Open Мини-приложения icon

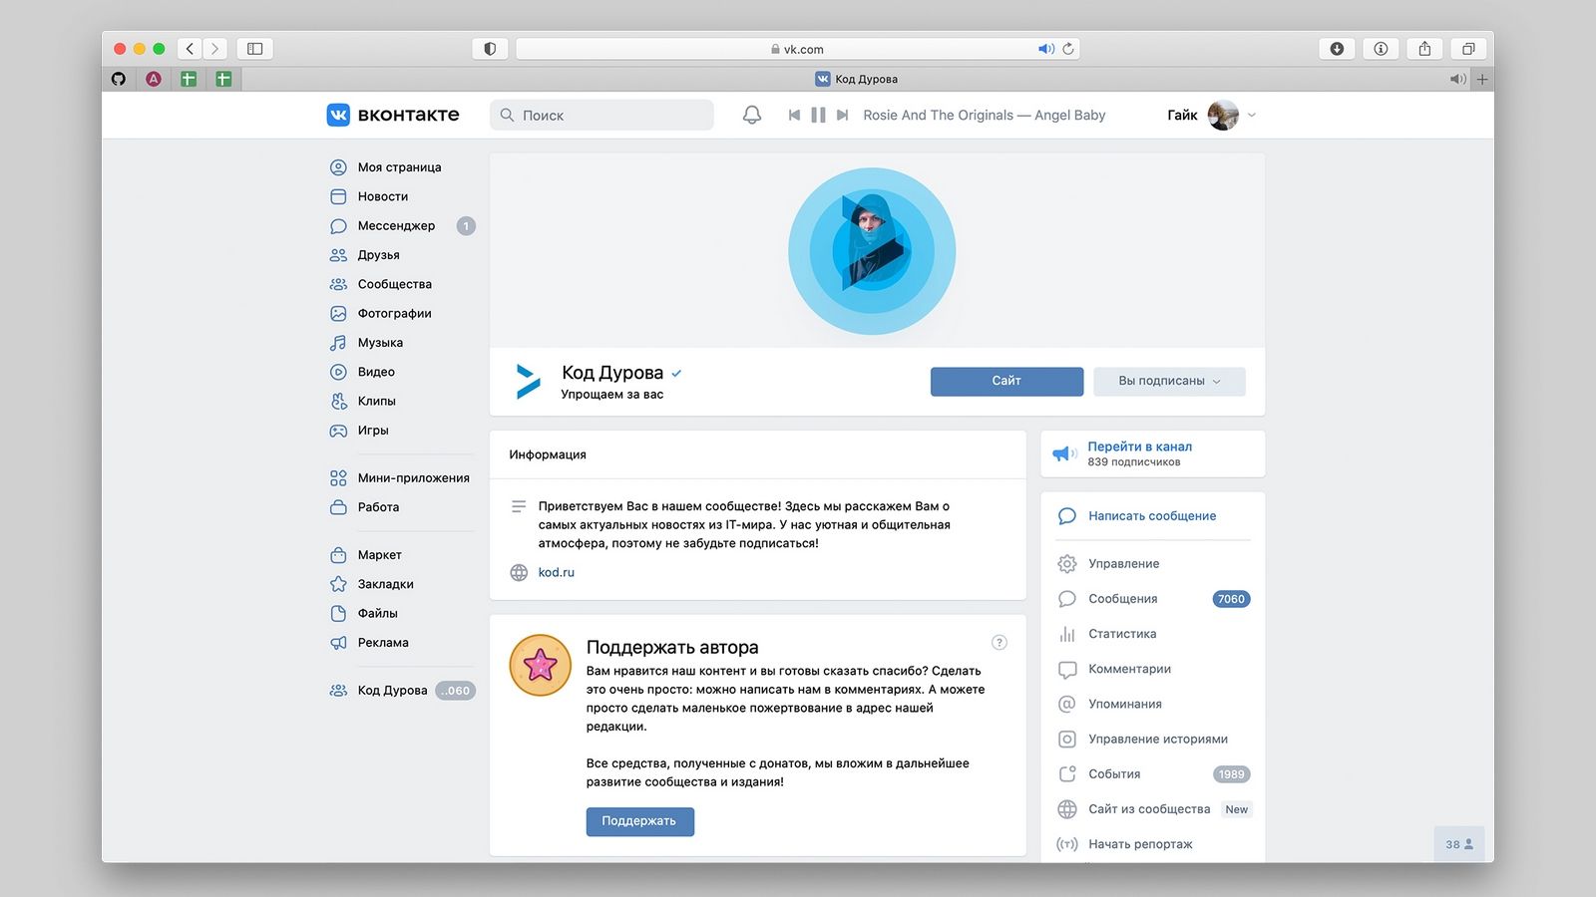click(338, 477)
